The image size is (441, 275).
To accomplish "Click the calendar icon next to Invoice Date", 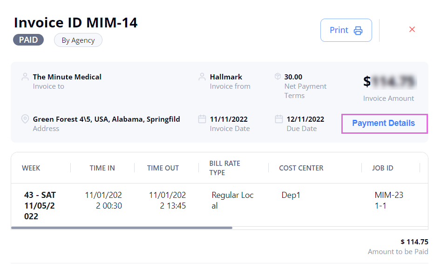I will pos(202,119).
